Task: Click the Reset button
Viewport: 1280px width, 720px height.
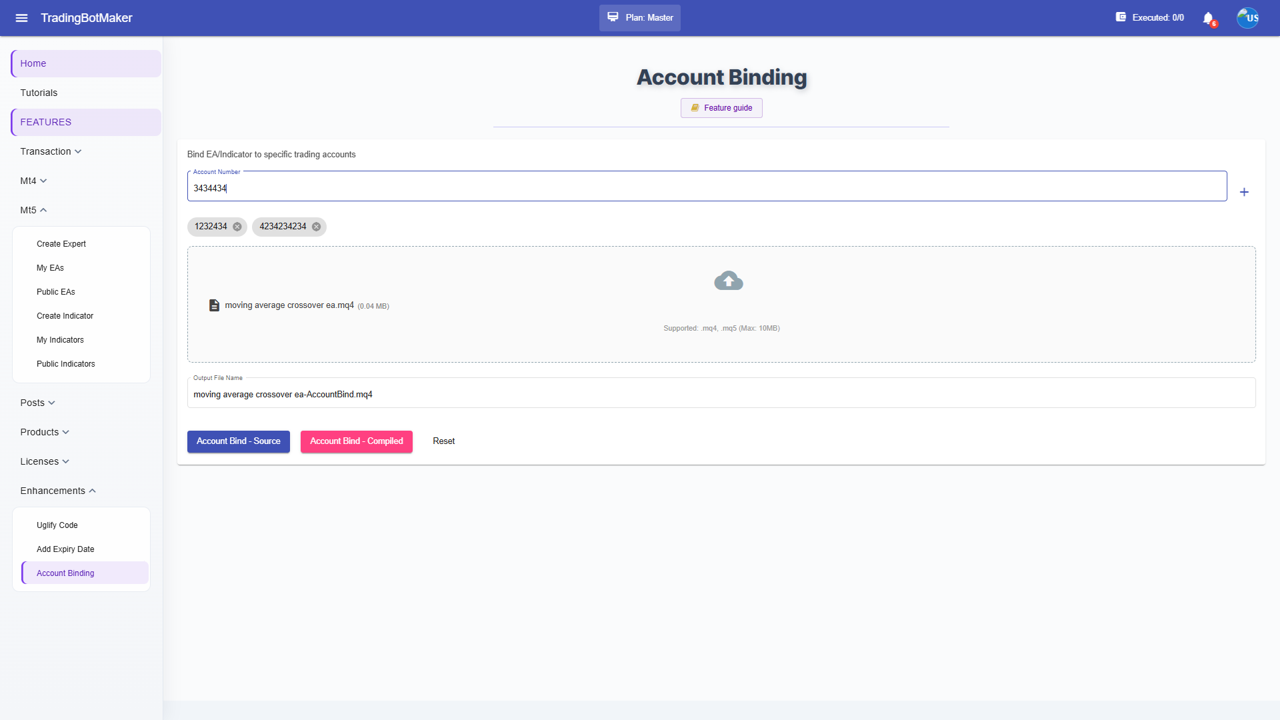Action: [443, 441]
